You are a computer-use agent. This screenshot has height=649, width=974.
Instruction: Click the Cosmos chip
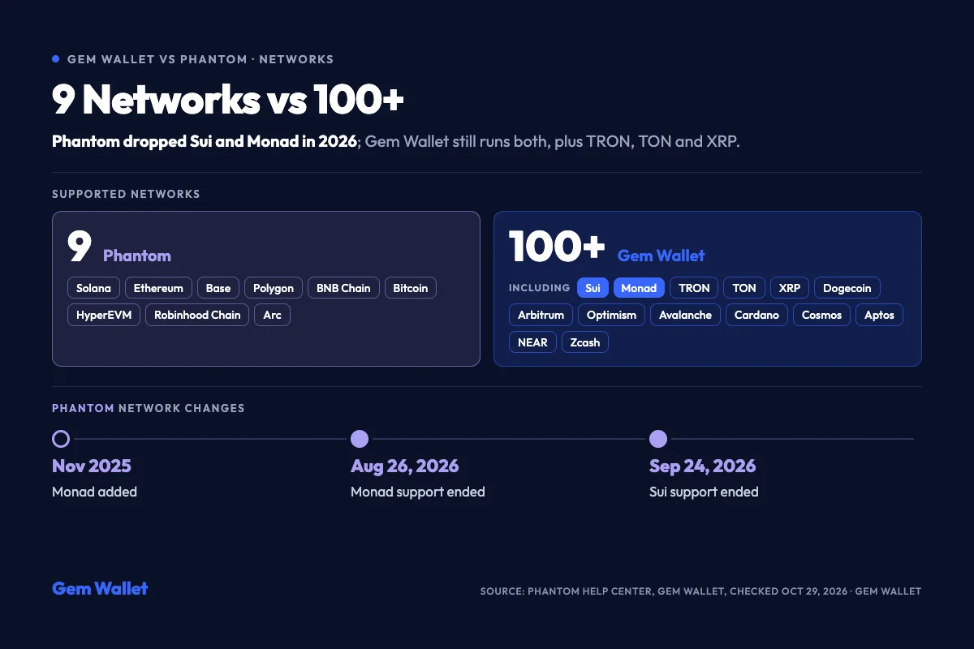click(822, 315)
